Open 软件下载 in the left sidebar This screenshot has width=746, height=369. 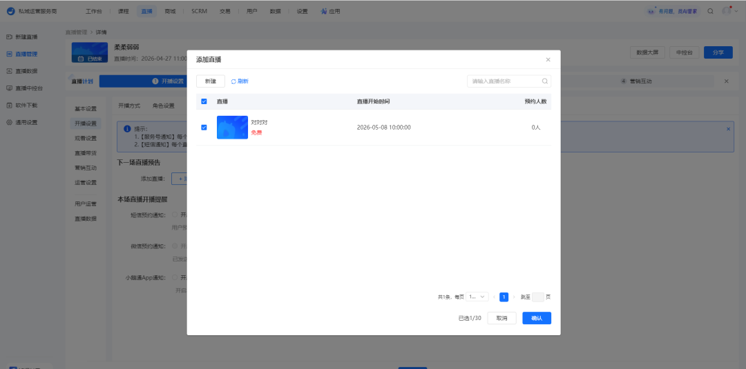pos(26,106)
